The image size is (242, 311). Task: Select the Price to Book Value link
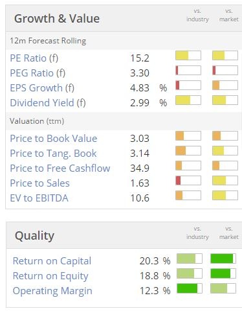[x=54, y=139]
